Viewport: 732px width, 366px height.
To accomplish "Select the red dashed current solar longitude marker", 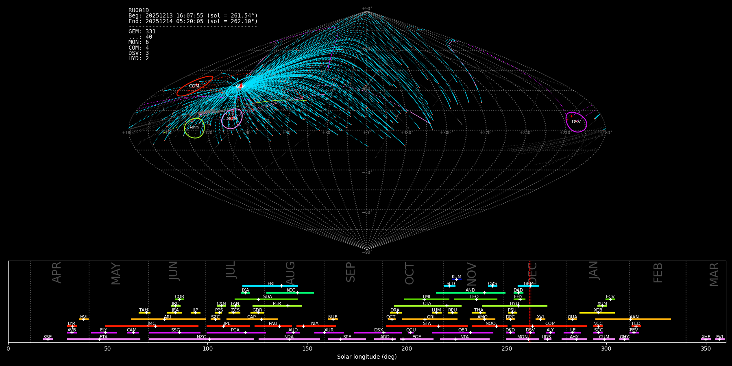I will tap(530, 301).
